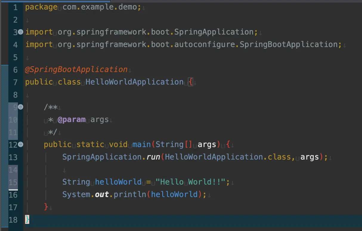Click 'String[]' parameter type on line 12
362x231 pixels.
coord(174,145)
